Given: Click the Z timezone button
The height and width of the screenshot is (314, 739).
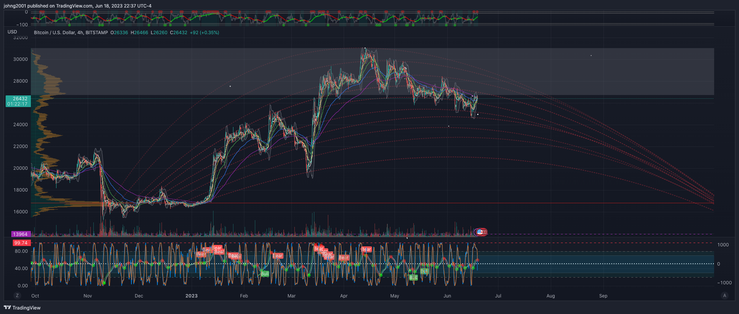Looking at the screenshot, I should pos(17,296).
